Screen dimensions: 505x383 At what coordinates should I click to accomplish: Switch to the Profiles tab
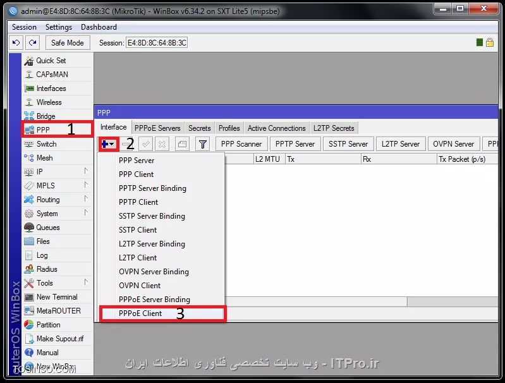[x=229, y=128]
